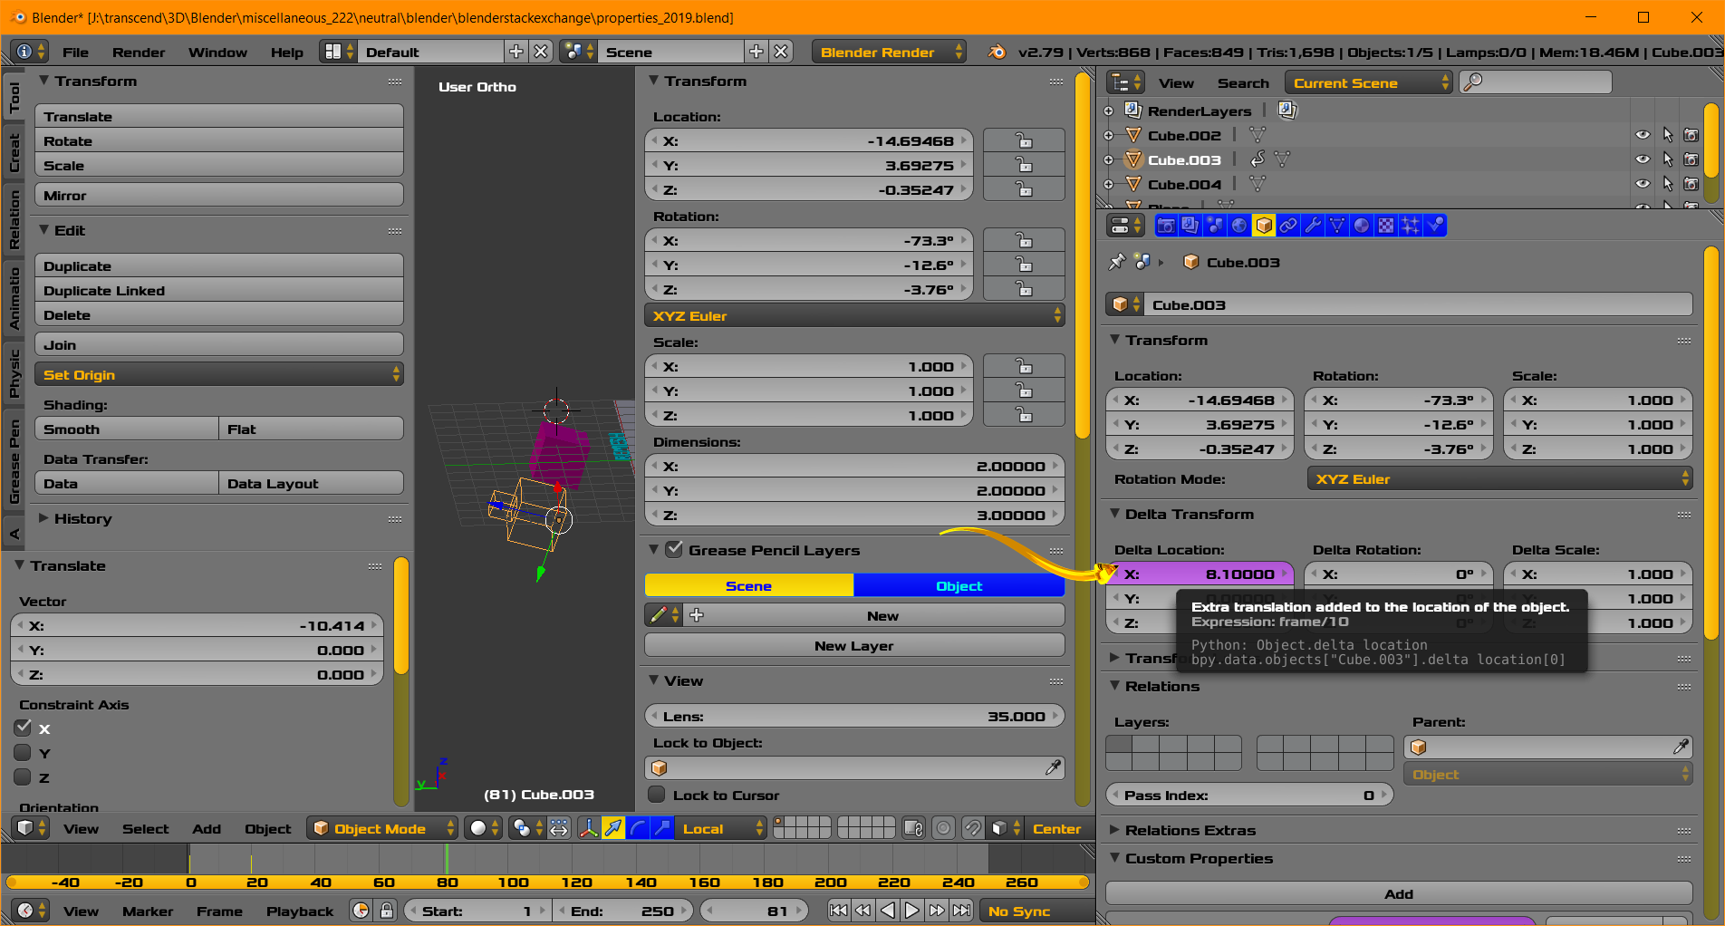The width and height of the screenshot is (1725, 926).
Task: Check the Z constraint axis
Action: click(24, 776)
